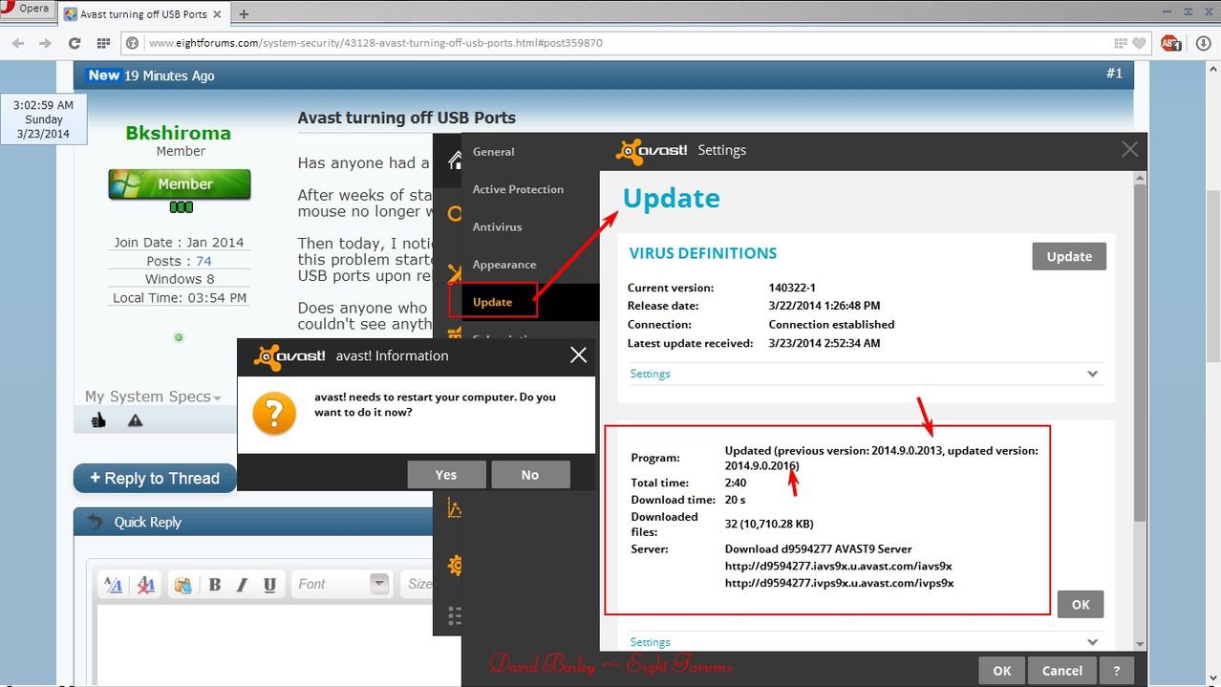Open Bkshiroma user profile

pyautogui.click(x=178, y=133)
